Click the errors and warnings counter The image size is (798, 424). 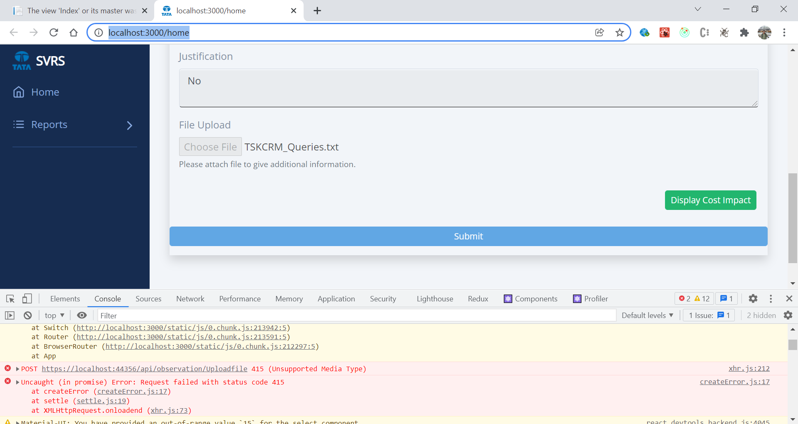[694, 299]
